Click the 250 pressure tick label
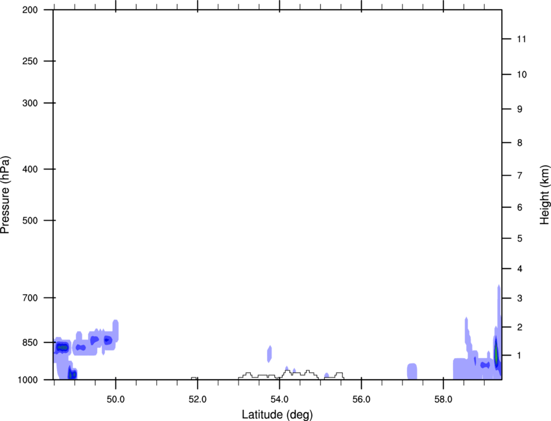This screenshot has width=551, height=421. (30, 61)
